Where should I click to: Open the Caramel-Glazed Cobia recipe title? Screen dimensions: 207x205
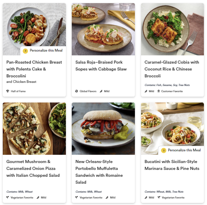(x=172, y=69)
